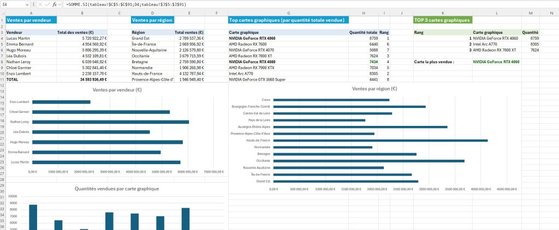559x230 pixels.
Task: Select the 'AMD Radeon RX 7600' cell
Action: point(288,44)
